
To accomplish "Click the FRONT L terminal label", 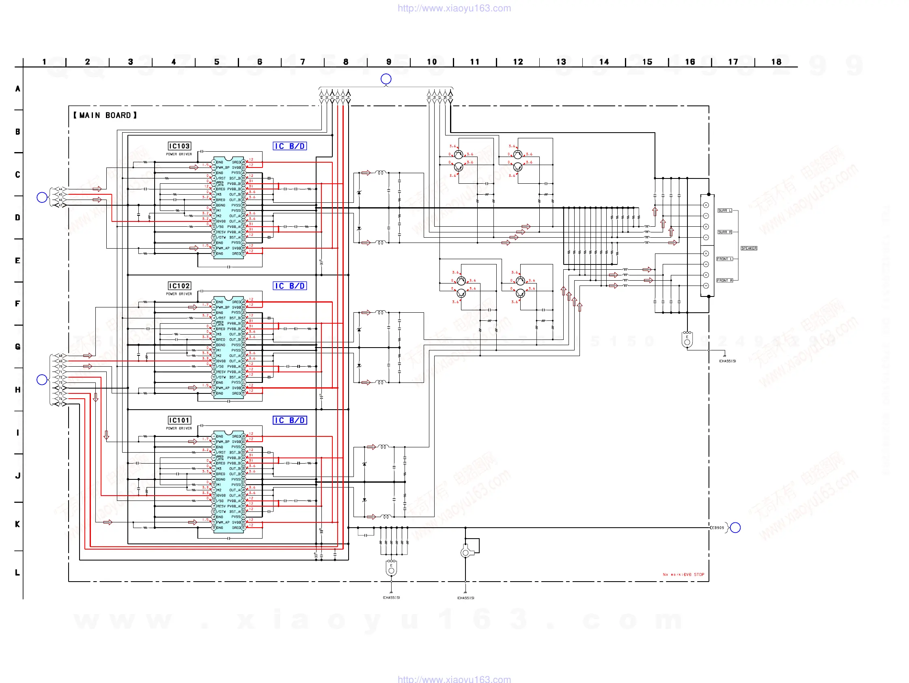I will [724, 259].
